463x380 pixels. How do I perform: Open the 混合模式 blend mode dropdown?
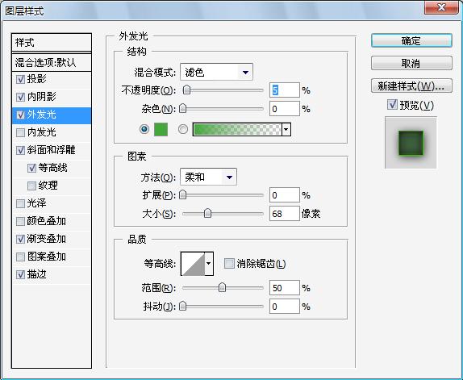[x=216, y=72]
